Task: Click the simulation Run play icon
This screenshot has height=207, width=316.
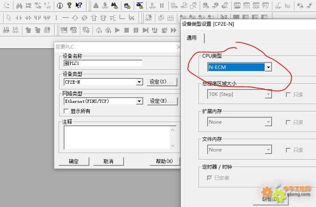Action: (117, 31)
